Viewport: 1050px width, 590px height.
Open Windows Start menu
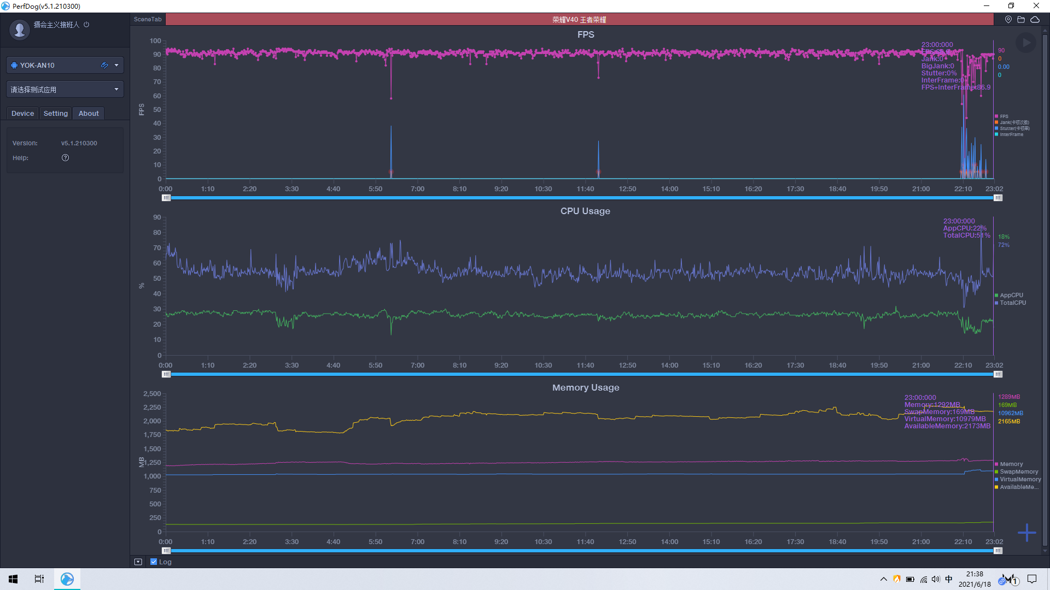(13, 579)
